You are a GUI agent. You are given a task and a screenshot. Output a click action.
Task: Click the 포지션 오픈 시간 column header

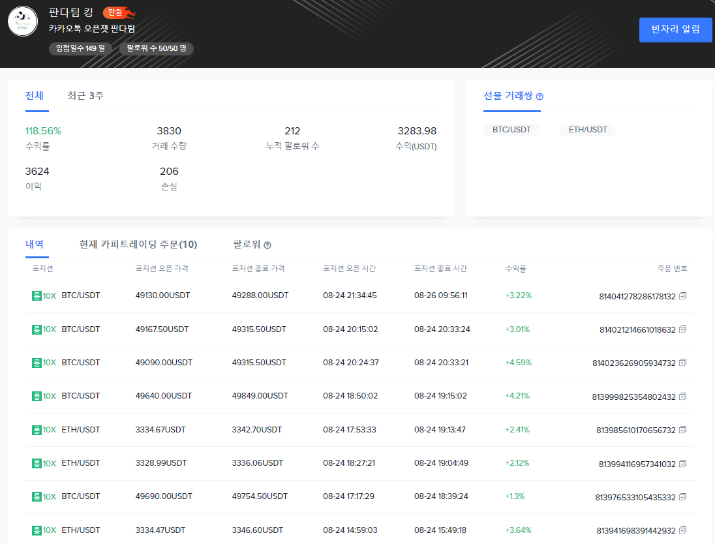point(349,269)
